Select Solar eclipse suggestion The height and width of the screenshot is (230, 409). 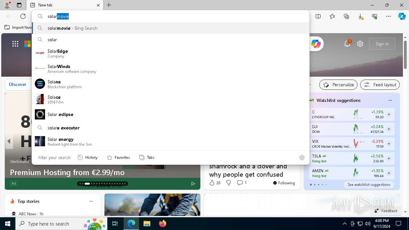tap(171, 114)
